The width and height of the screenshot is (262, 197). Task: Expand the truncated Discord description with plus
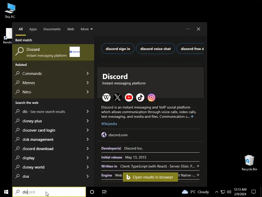[x=192, y=116]
